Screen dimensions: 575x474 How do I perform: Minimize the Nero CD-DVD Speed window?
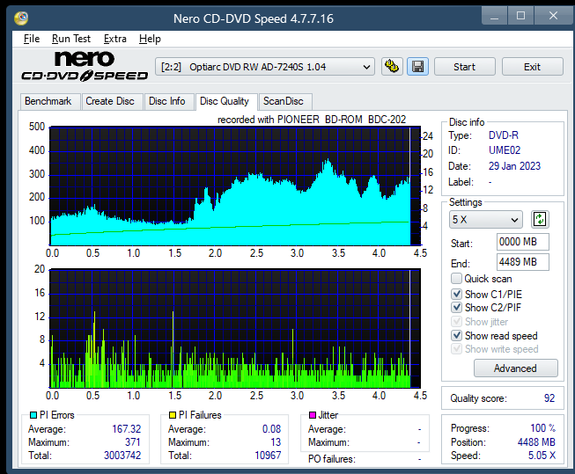494,16
